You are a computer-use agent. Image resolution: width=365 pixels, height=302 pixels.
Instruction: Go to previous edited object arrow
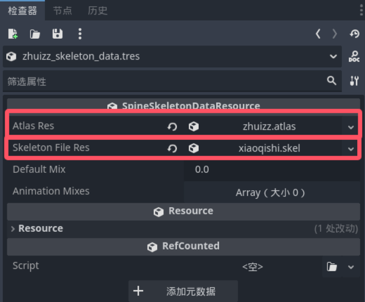point(318,34)
